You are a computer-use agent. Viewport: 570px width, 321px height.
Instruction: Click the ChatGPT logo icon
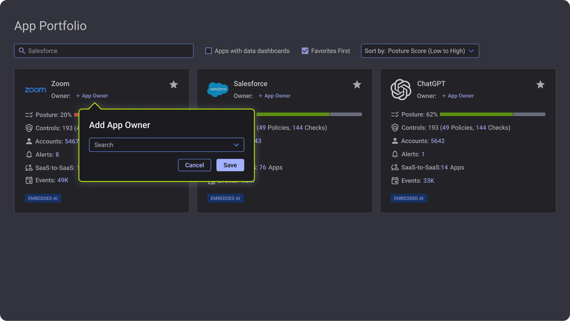pos(401,89)
